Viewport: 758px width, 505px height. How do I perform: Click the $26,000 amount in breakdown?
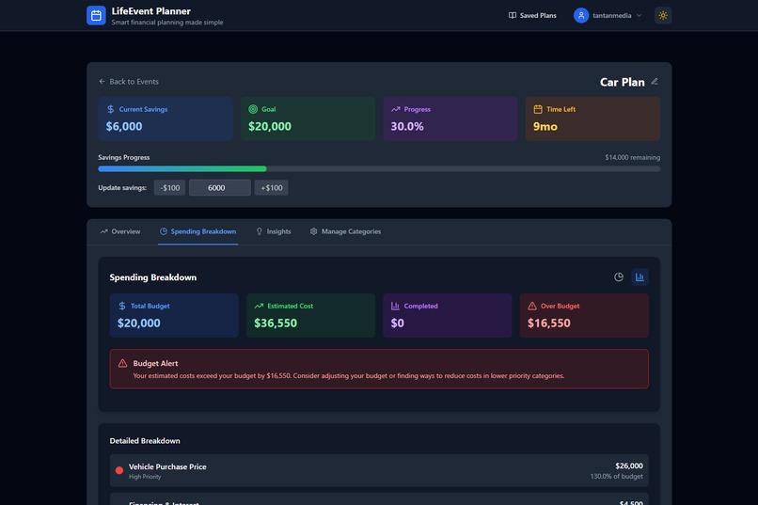point(629,466)
